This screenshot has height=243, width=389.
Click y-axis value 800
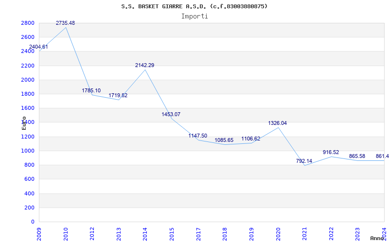29,165
